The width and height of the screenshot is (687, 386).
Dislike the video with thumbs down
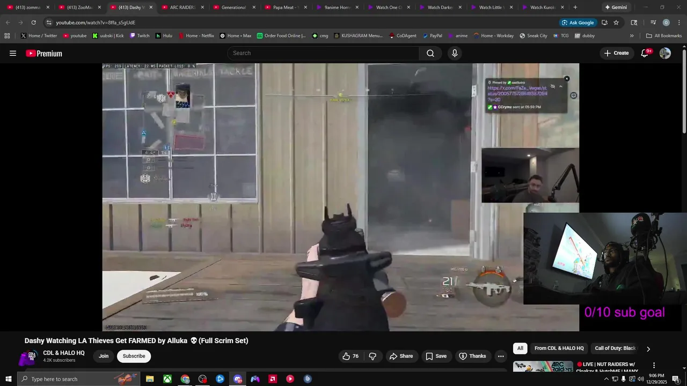(x=372, y=356)
